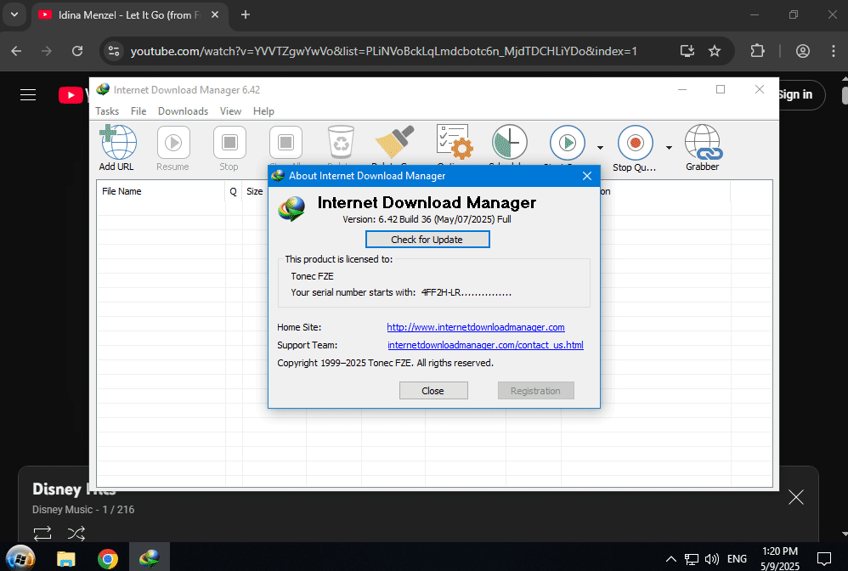
Task: Expand the Start Queue dropdown arrow
Action: pyautogui.click(x=600, y=148)
